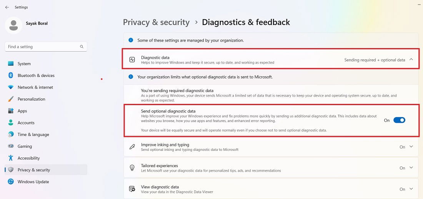Viewport: 423px width, 199px height.
Task: Open the Gaming controller icon
Action: (x=11, y=146)
